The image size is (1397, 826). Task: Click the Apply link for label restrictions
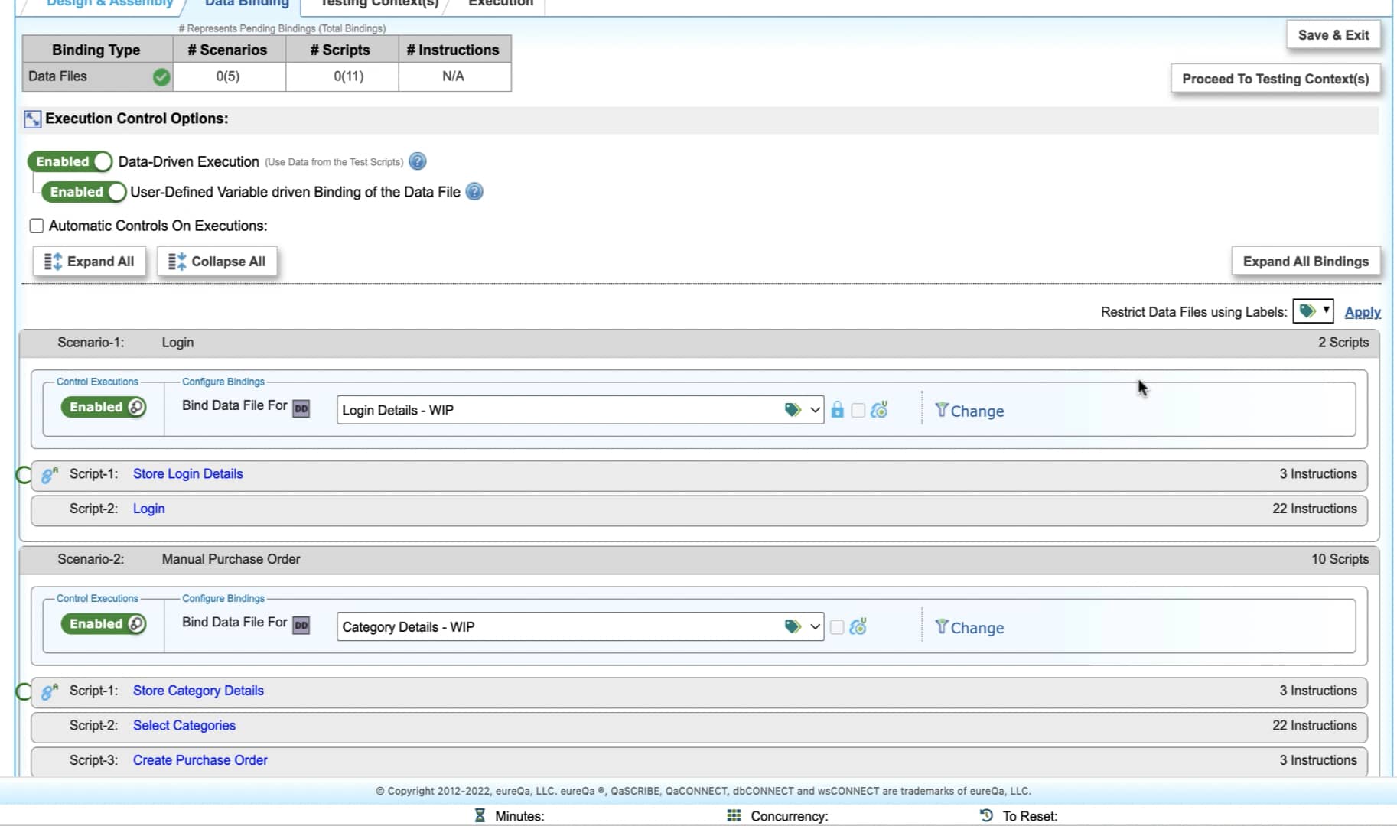(1363, 312)
